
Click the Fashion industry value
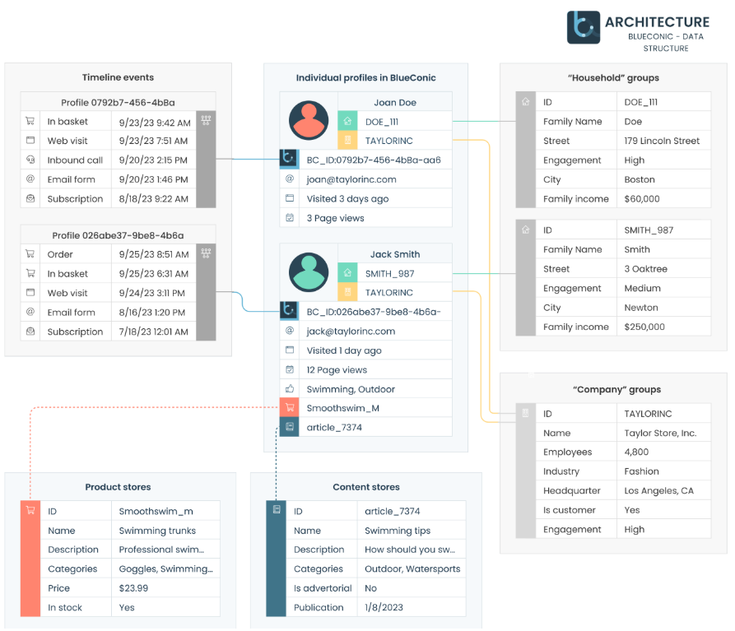point(641,471)
